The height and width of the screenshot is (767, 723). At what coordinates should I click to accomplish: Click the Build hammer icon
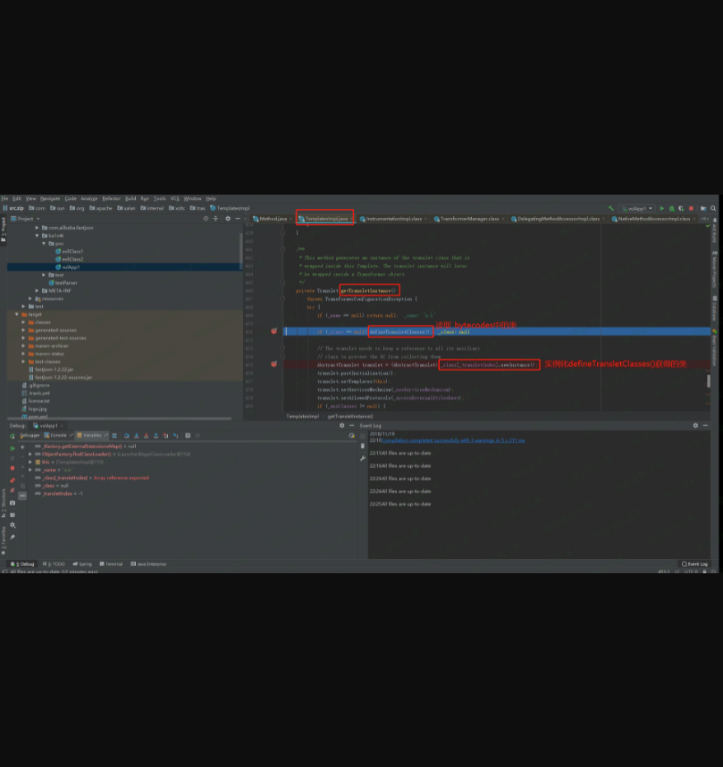pyautogui.click(x=611, y=208)
